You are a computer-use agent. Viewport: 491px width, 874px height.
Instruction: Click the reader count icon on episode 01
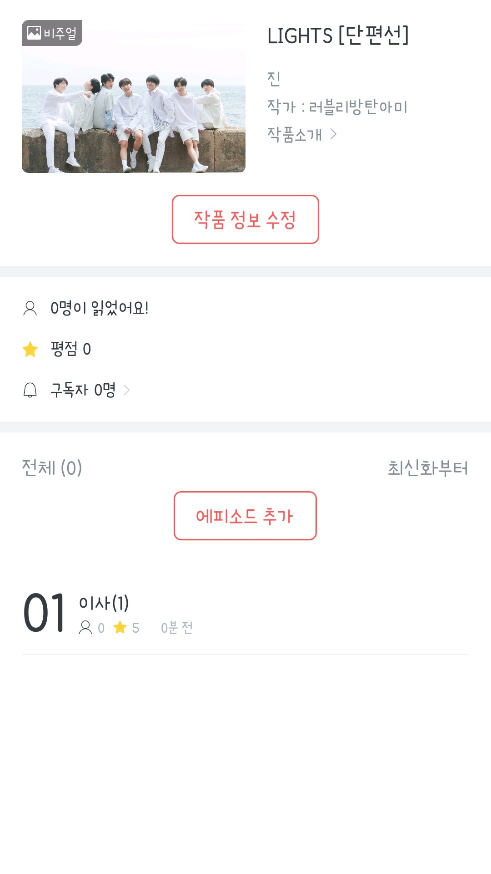pyautogui.click(x=85, y=628)
